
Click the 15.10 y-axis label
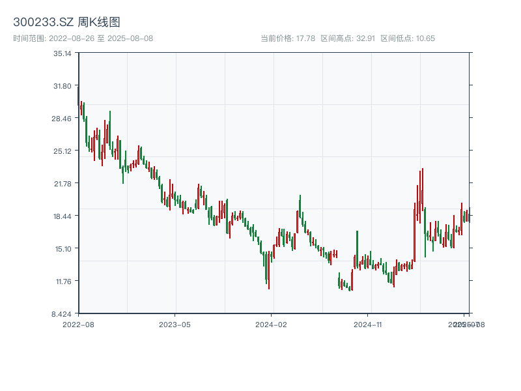(x=63, y=249)
